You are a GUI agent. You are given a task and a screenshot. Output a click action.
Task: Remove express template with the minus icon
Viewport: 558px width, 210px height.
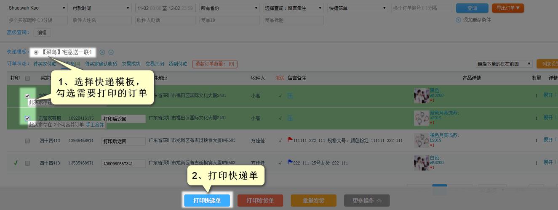point(111,52)
